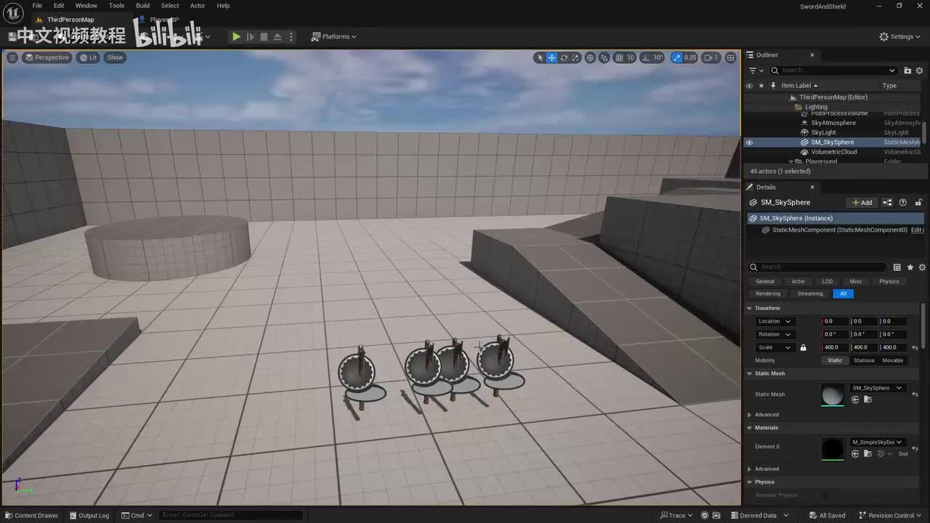Add new folder in Outliner
Image resolution: width=930 pixels, height=523 pixels.
coord(907,70)
